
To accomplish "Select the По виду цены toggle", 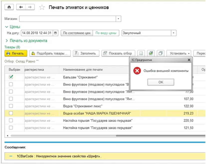I will (x=106, y=33).
